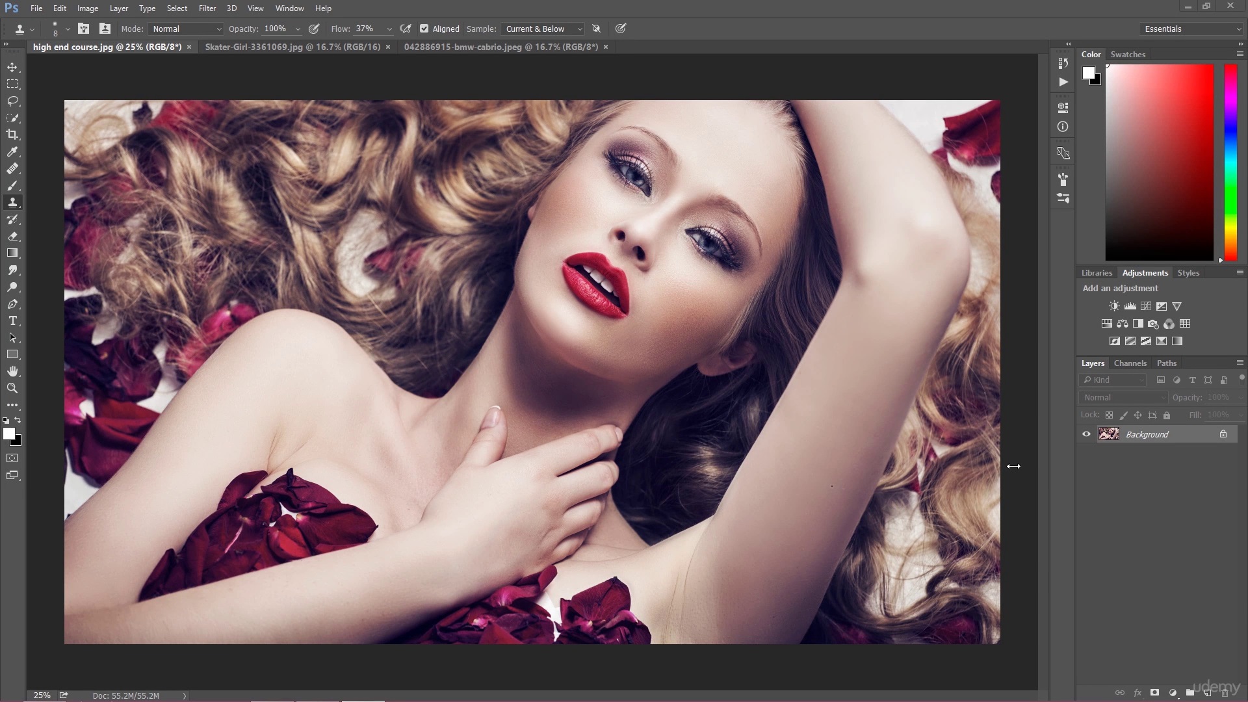The height and width of the screenshot is (702, 1248).
Task: Toggle lock transparent pixels
Action: coord(1109,415)
